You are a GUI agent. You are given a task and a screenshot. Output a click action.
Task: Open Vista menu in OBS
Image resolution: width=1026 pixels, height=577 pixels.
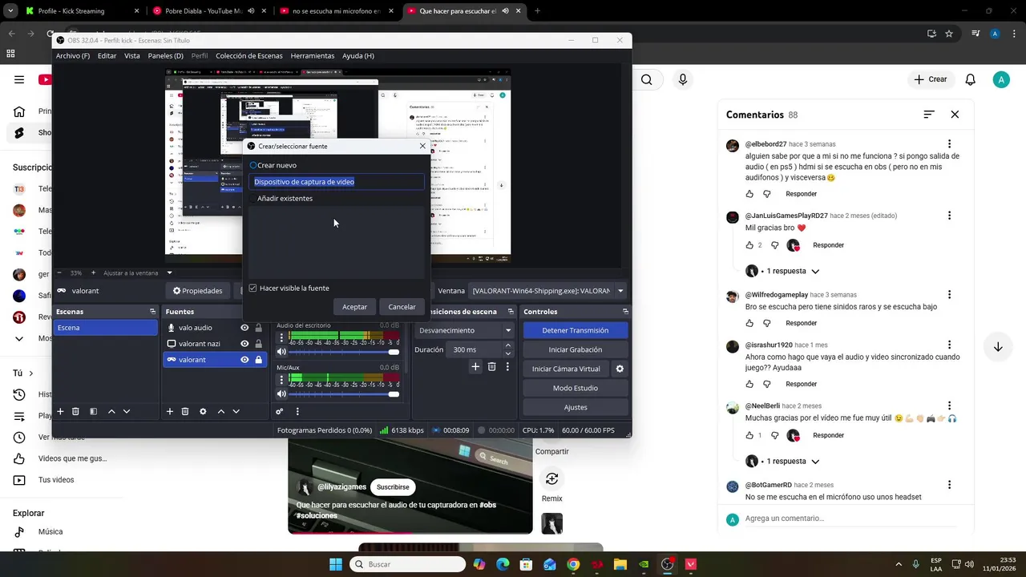132,56
